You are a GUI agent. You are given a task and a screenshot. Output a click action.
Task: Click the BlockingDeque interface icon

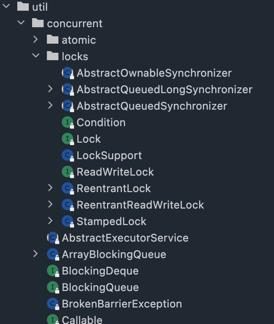point(53,271)
